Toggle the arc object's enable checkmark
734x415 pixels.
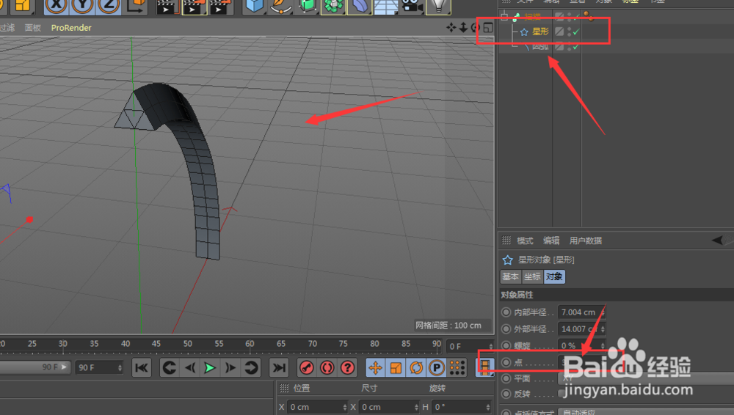point(576,47)
